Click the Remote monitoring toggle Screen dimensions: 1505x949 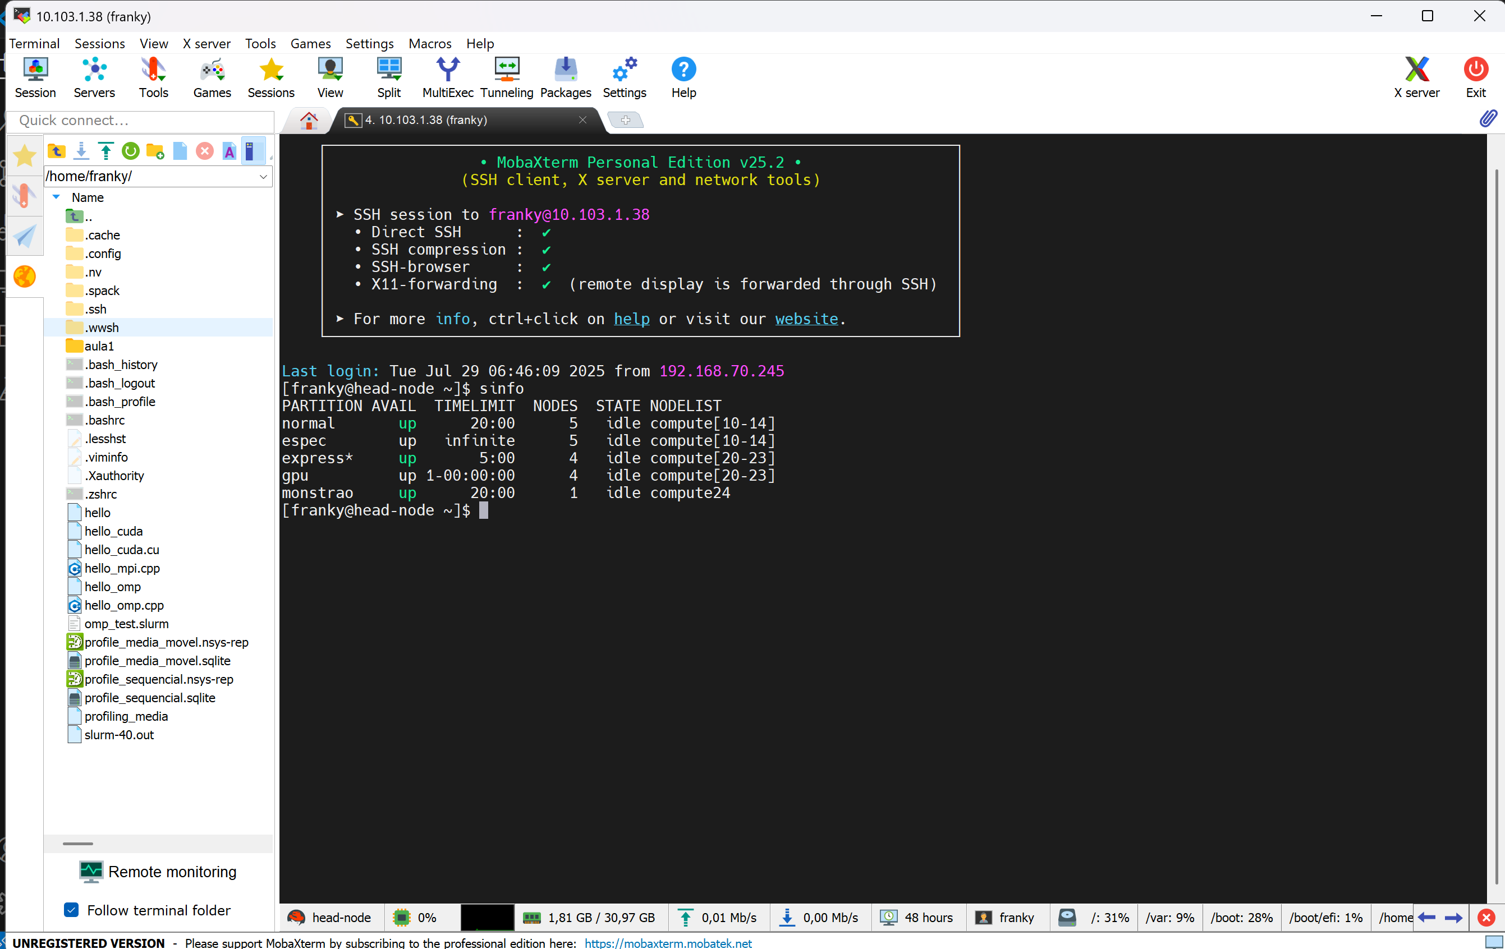[x=158, y=871]
